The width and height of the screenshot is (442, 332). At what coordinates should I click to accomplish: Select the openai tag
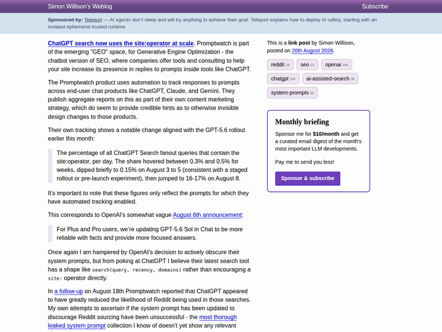(336, 65)
